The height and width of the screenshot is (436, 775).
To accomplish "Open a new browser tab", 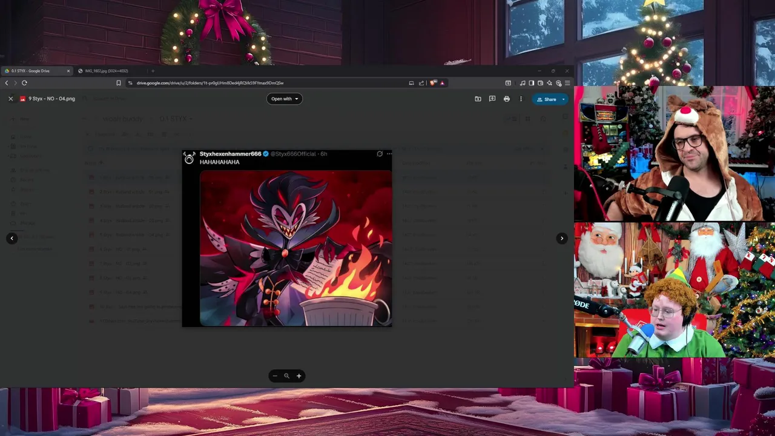I will [153, 71].
